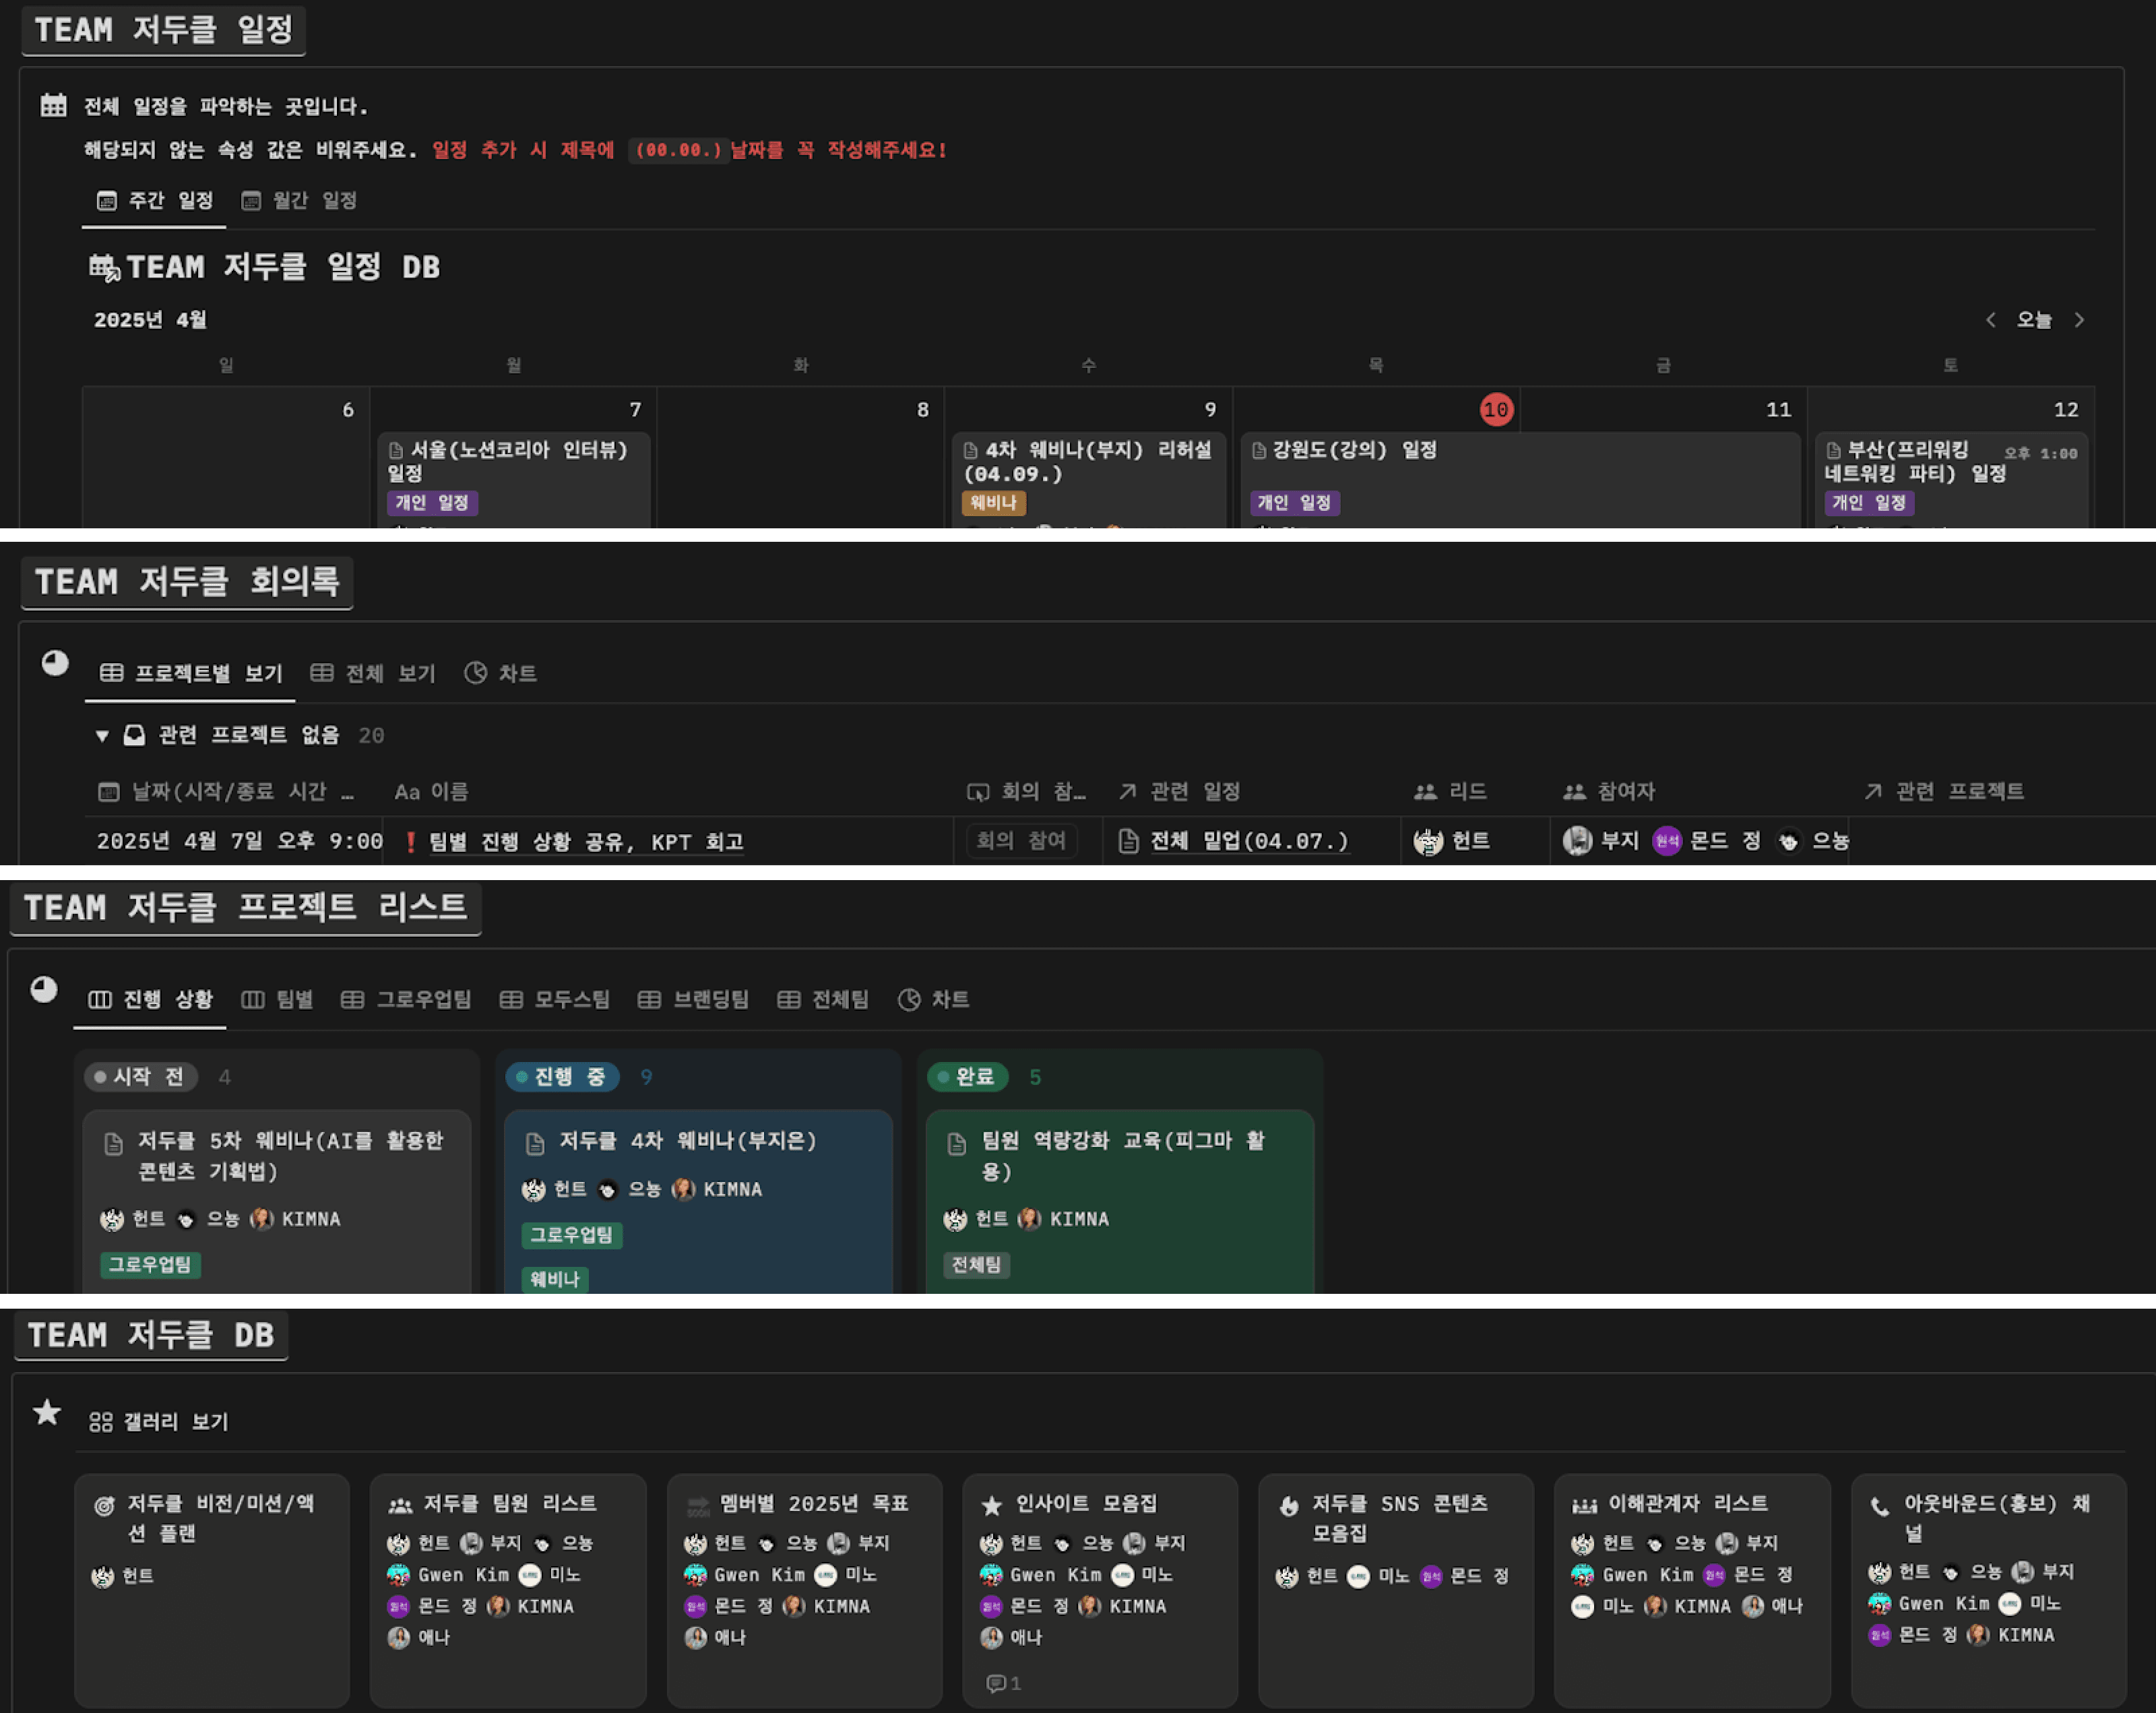This screenshot has height=1713, width=2156.
Task: Go to previous week with left chevron
Action: pyautogui.click(x=1990, y=320)
